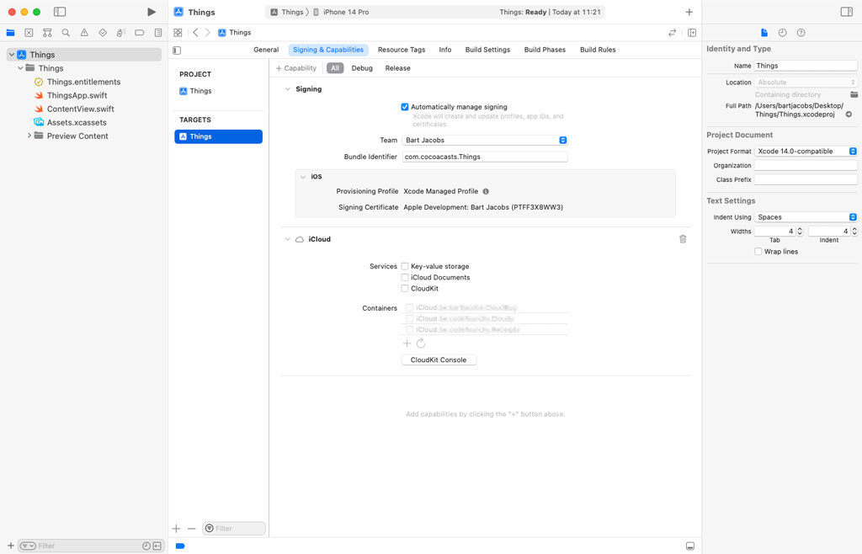
Task: Toggle the navigator sidebar in the toolbar
Action: [x=60, y=12]
